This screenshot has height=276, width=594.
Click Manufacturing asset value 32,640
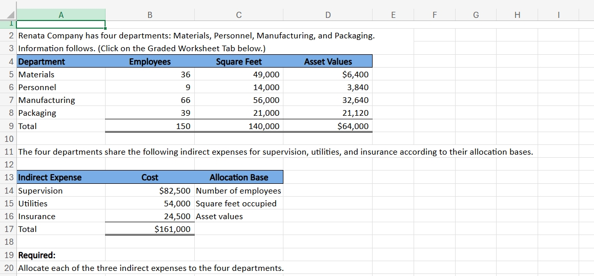[327, 100]
